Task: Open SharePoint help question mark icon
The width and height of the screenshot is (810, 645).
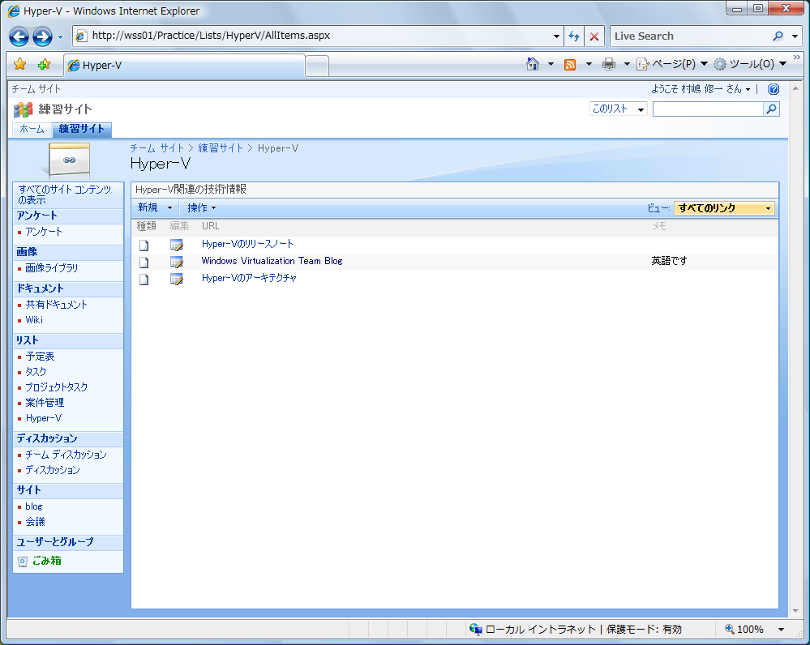Action: pyautogui.click(x=774, y=89)
